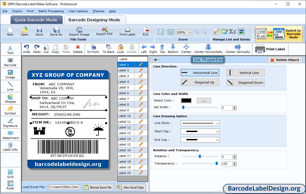Select the Text tool in sidebar
Image resolution: width=306 pixels, height=194 pixels.
pos(10,50)
